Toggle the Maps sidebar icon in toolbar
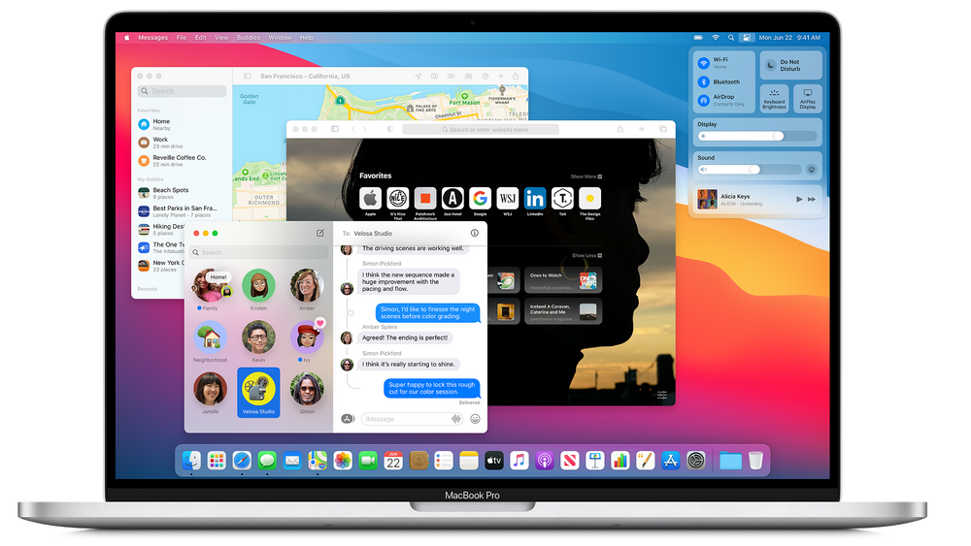 click(247, 76)
